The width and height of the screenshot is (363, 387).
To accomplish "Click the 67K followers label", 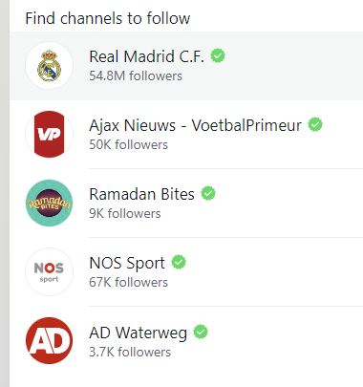I will point(128,282).
